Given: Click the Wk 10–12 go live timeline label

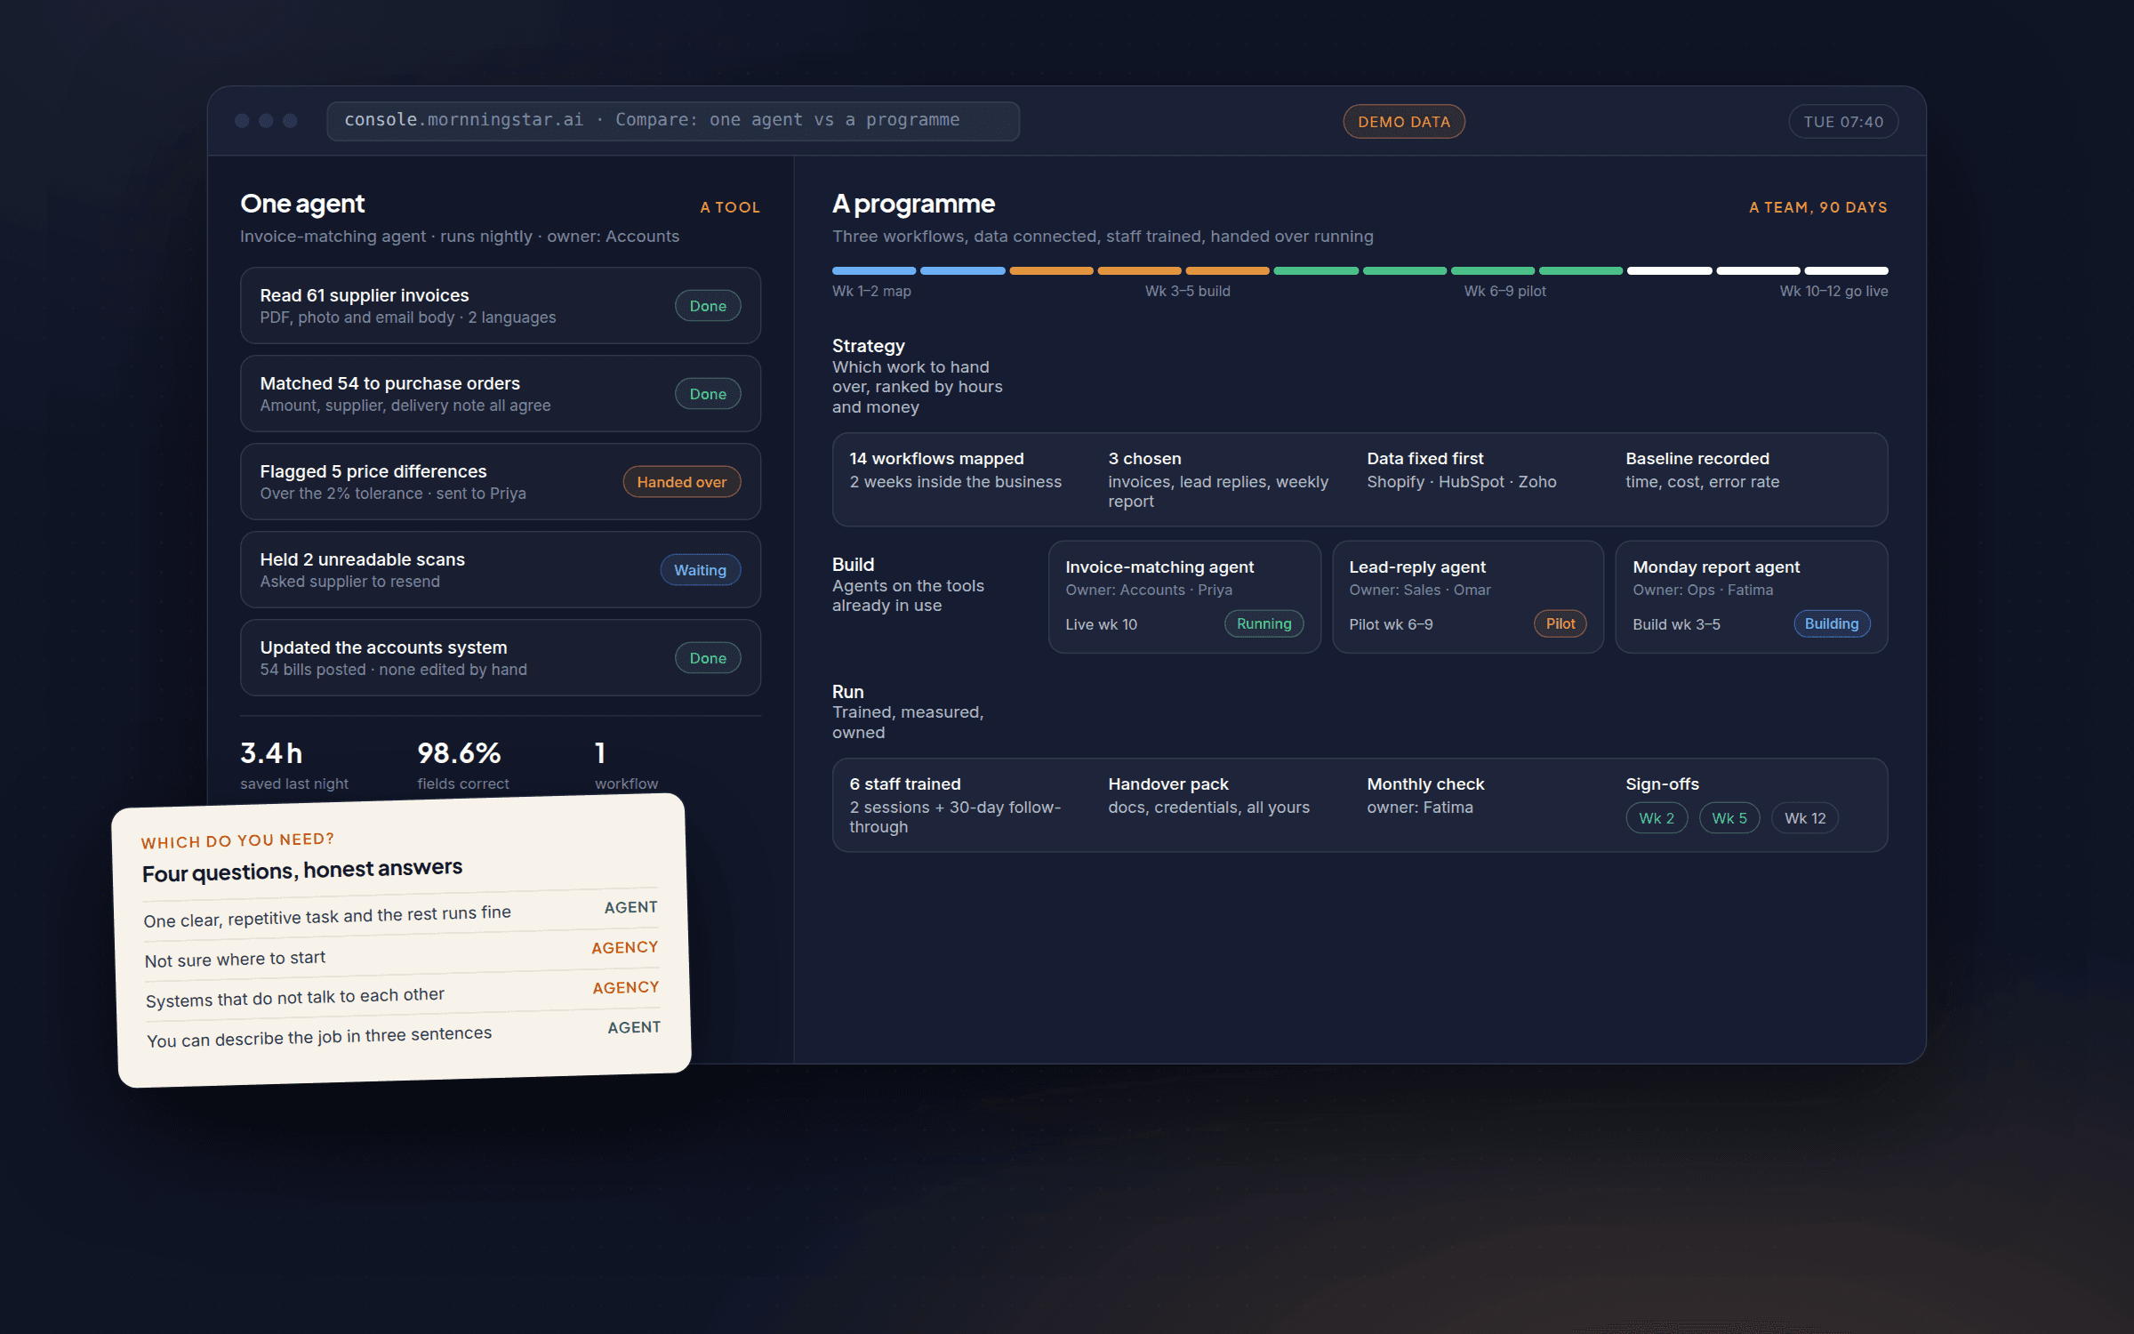Looking at the screenshot, I should [x=1833, y=291].
